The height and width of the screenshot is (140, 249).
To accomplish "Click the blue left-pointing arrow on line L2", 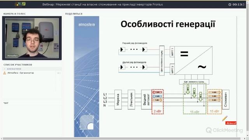I will coord(157,96).
